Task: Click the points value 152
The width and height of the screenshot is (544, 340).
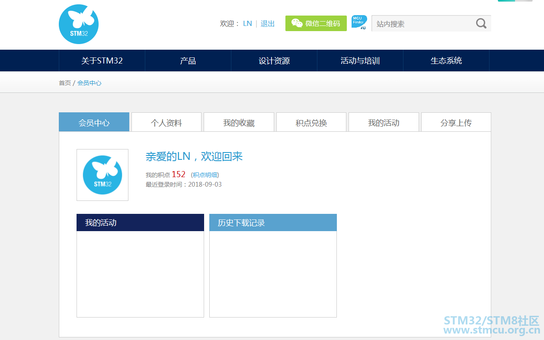Action: point(179,174)
